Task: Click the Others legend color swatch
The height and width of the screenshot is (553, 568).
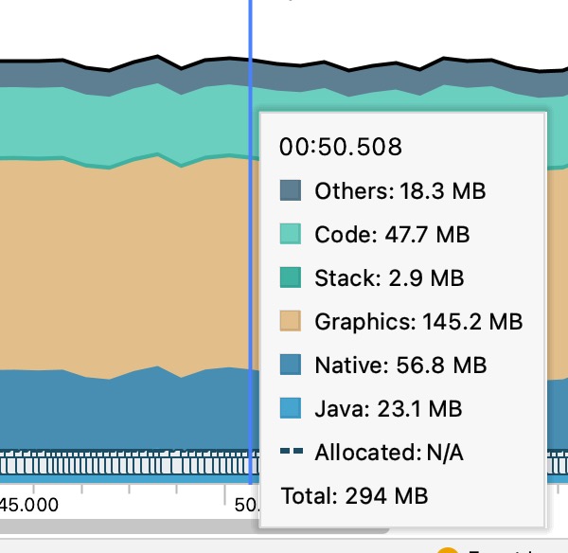Action: click(x=291, y=190)
